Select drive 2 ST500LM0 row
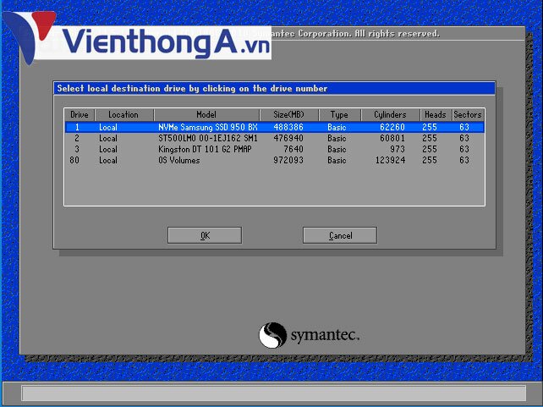543x407 pixels. tap(275, 138)
